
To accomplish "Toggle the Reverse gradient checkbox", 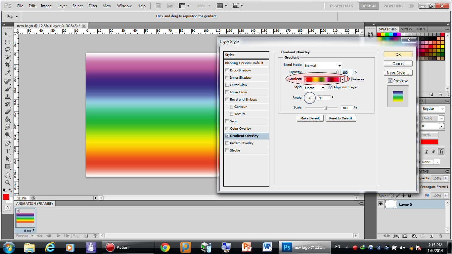I will coord(349,79).
